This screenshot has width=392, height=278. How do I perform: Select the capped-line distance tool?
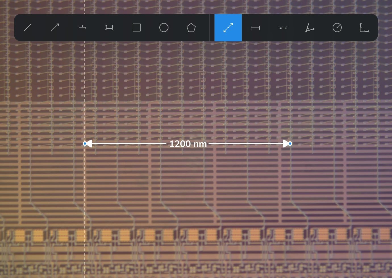(x=255, y=28)
